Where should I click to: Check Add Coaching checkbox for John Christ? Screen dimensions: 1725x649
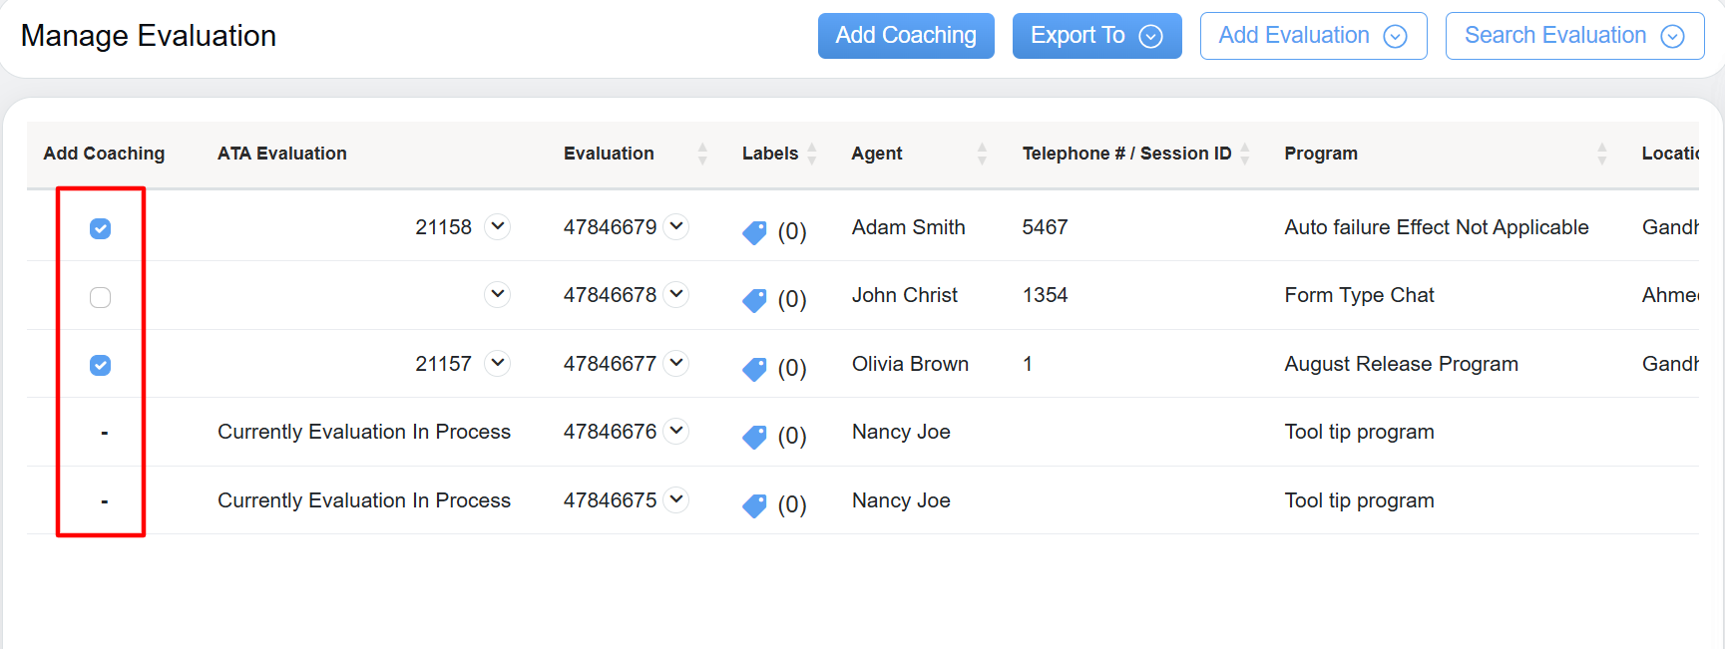click(x=101, y=297)
